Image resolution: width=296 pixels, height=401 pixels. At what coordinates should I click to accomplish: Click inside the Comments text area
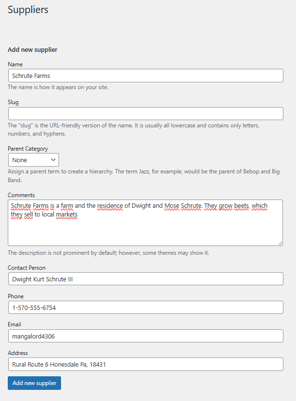[x=145, y=223]
